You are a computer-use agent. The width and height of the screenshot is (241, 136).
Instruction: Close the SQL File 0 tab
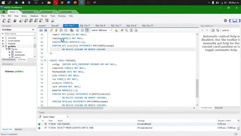click(x=77, y=26)
